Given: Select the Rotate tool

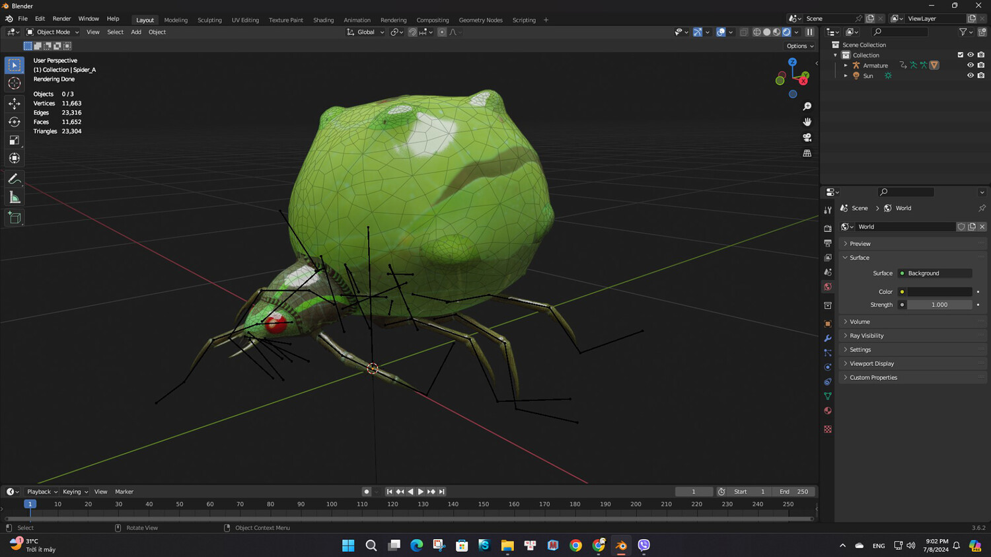Looking at the screenshot, I should (x=15, y=122).
